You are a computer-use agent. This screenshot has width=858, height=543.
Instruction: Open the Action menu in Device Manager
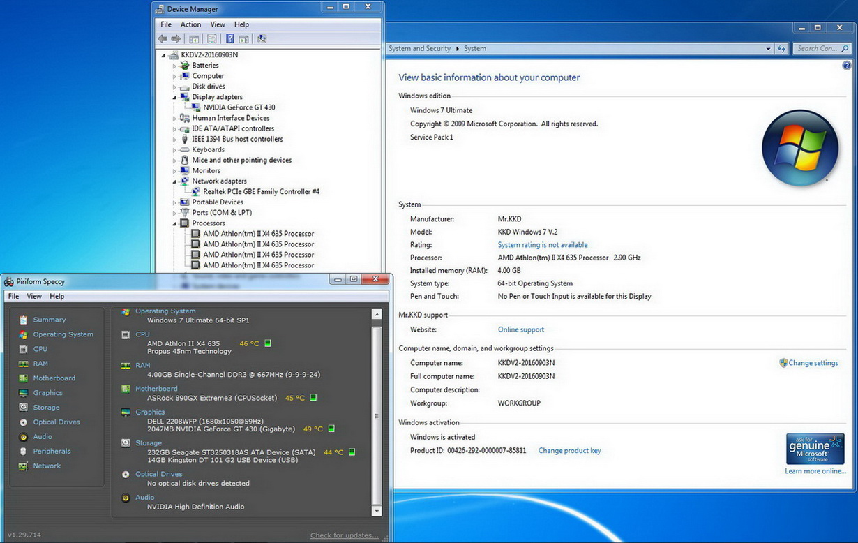(x=190, y=24)
